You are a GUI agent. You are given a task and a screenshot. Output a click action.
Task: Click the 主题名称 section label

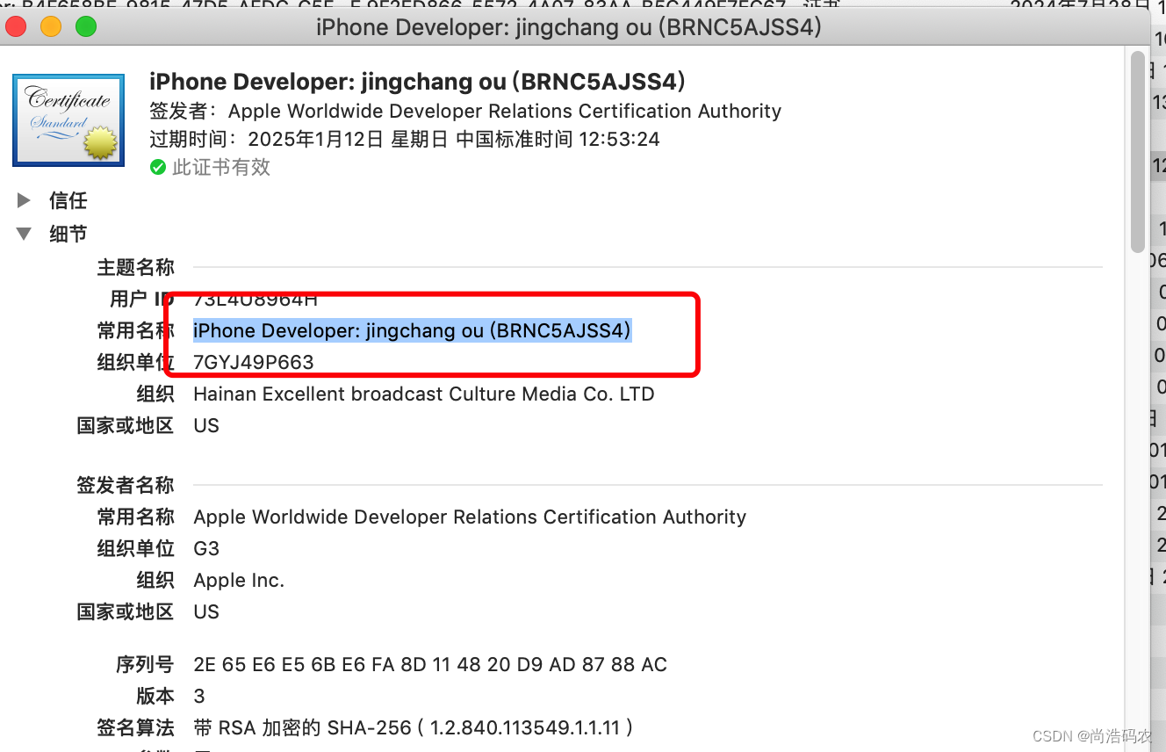pos(136,267)
